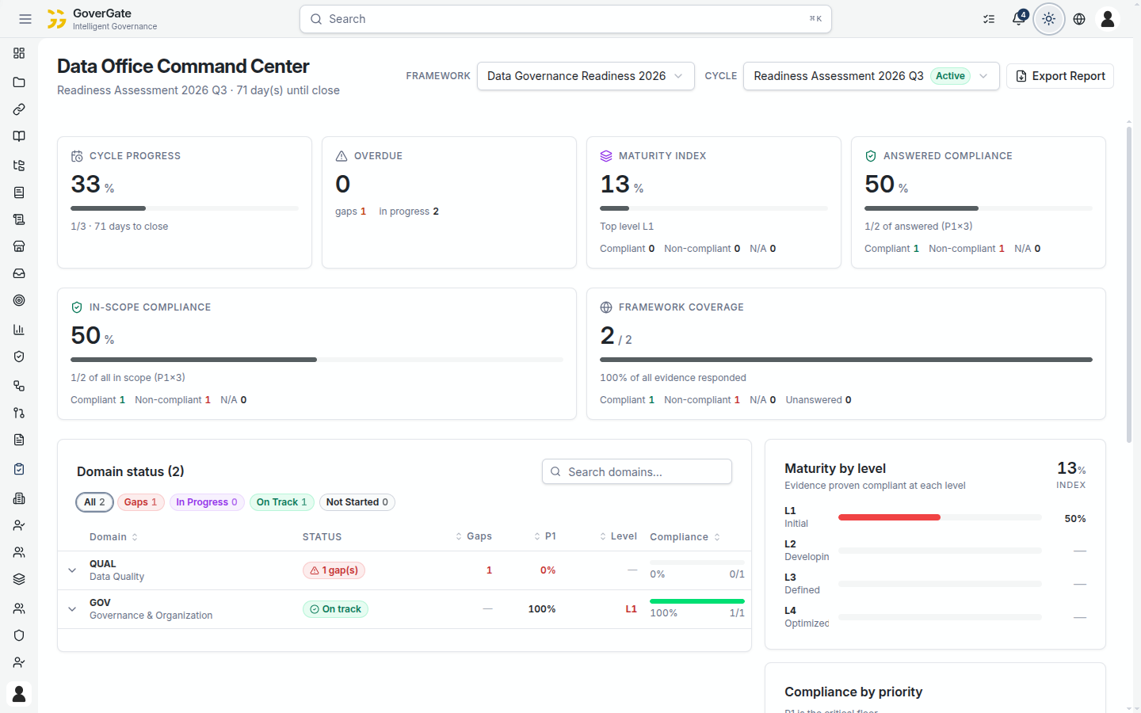1141x713 pixels.
Task: Open the building sidebar icon
Action: tap(19, 498)
